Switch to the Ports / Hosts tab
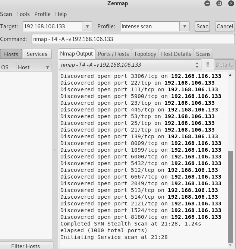Image resolution: width=236 pixels, height=249 pixels. 113,54
